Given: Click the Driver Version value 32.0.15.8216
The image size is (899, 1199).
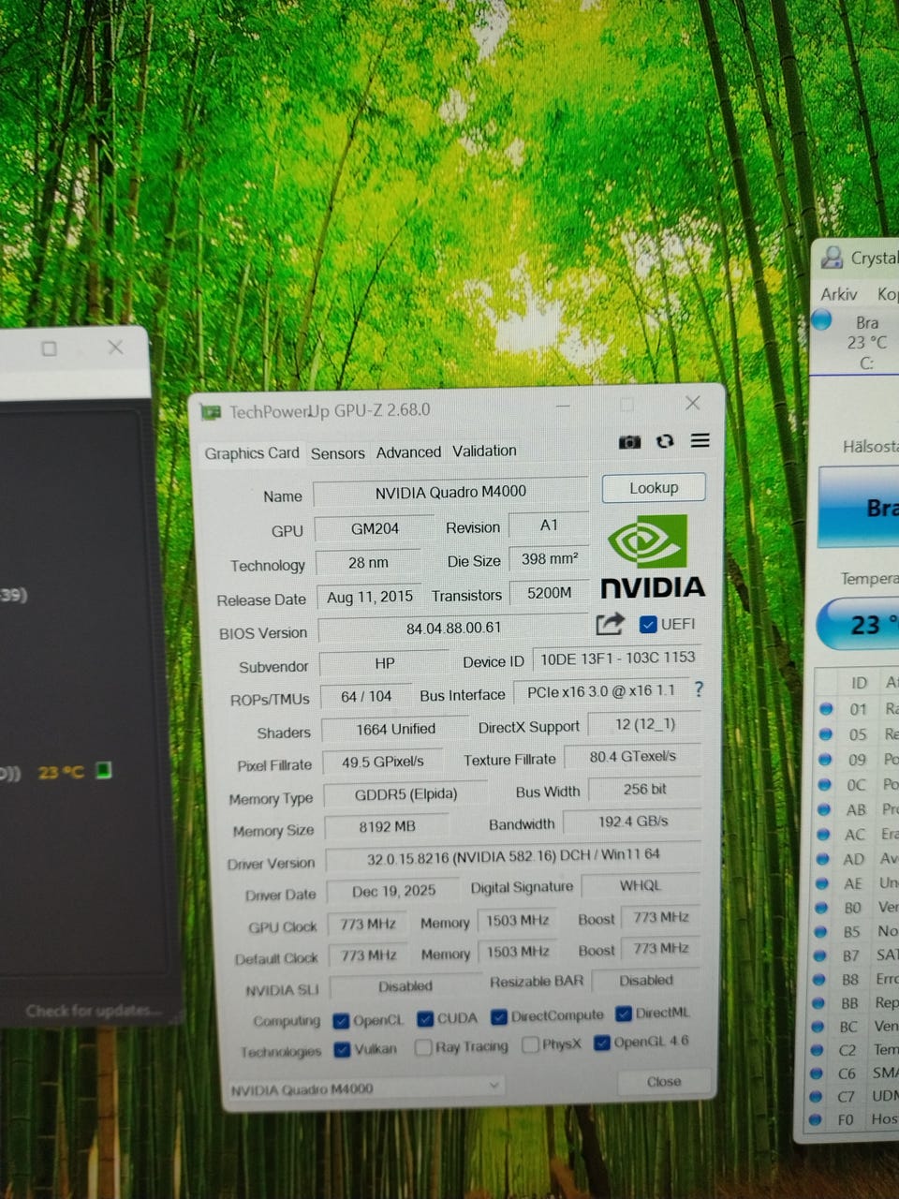Looking at the screenshot, I should (x=512, y=855).
